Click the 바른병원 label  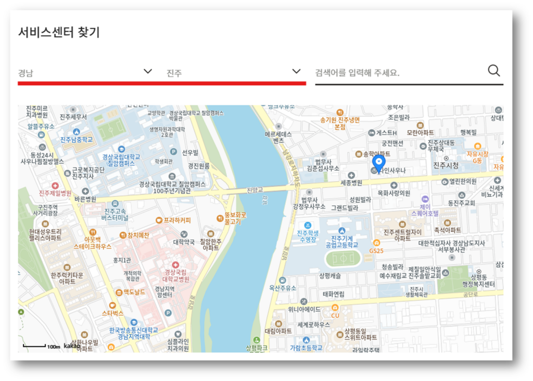pos(85,199)
